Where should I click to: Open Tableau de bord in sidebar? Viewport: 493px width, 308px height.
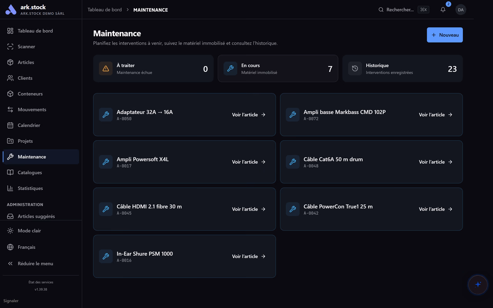tap(41, 31)
